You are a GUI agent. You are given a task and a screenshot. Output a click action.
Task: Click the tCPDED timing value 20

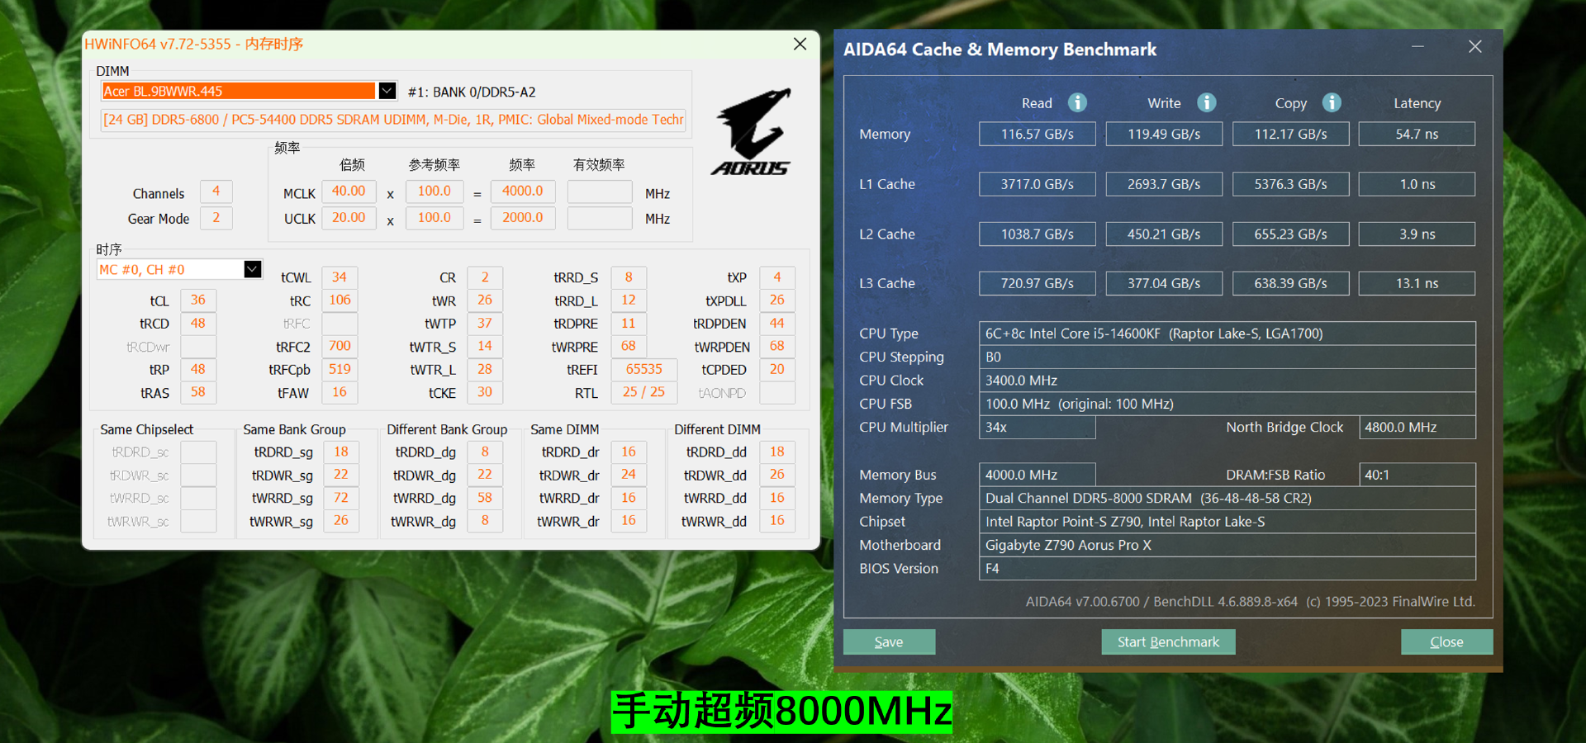point(777,369)
